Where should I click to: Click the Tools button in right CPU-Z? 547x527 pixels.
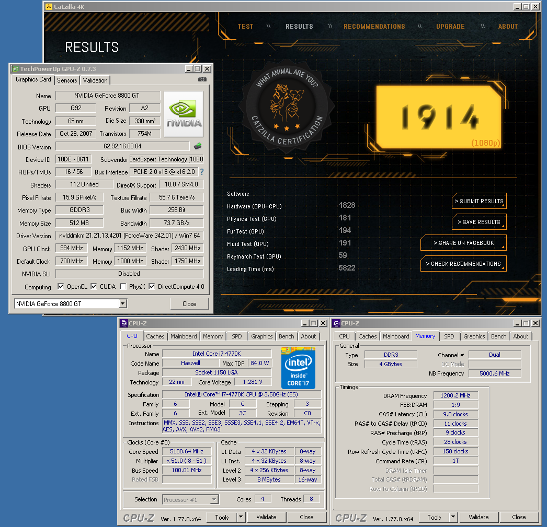[435, 517]
